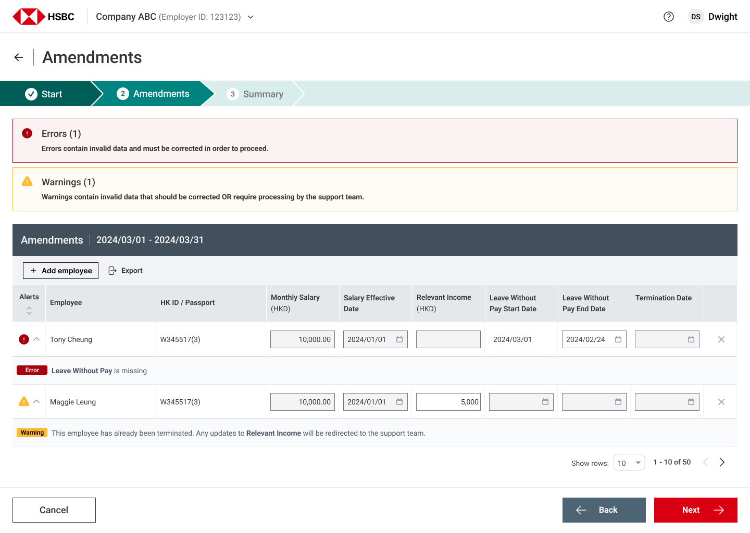Select the Start step
Screen dimensions: 750x533
(45, 94)
